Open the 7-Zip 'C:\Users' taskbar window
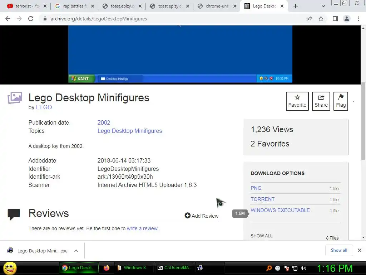The height and width of the screenshot is (275, 366). point(174,268)
